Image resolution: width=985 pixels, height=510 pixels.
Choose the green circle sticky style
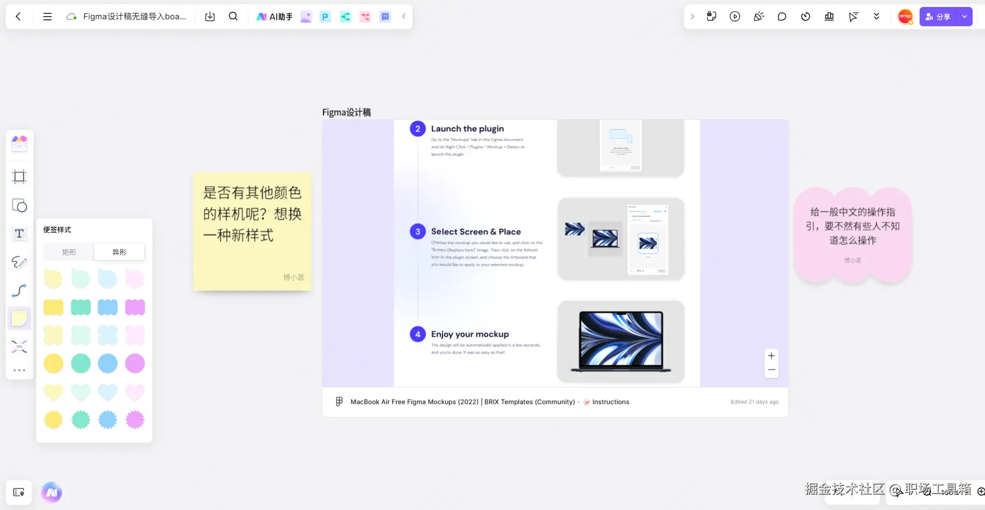[x=81, y=364]
